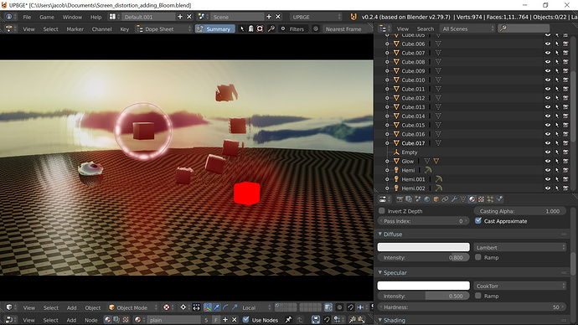Open the Particles properties tab
The width and height of the screenshot is (578, 325).
click(490, 199)
